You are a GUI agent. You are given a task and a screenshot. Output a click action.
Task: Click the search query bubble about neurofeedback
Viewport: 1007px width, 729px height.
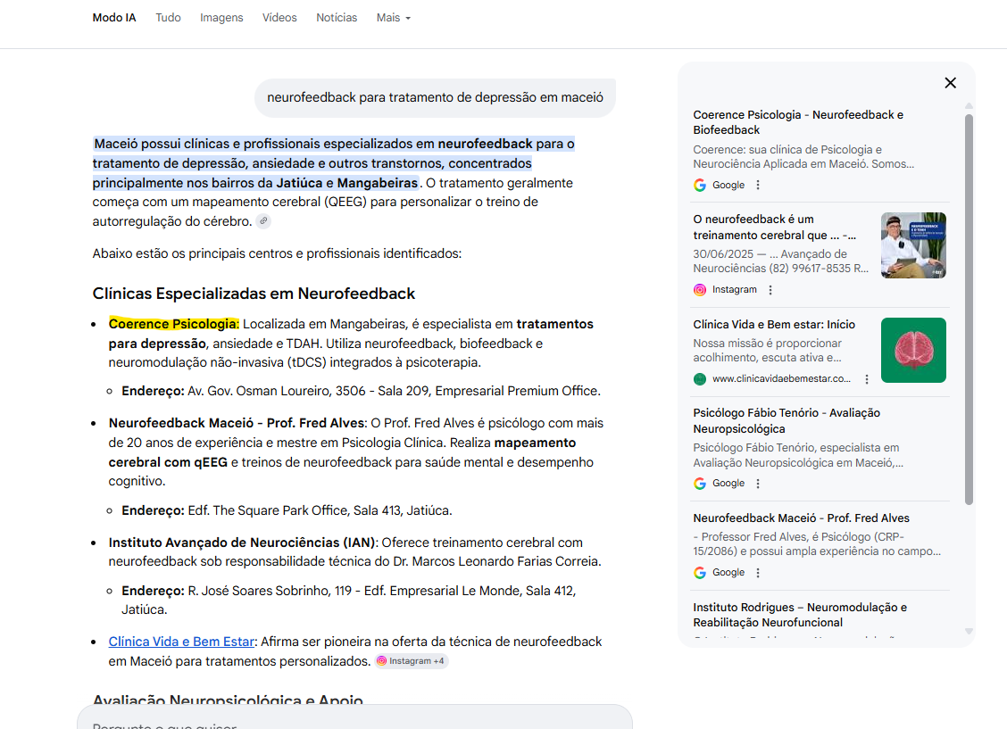coord(435,97)
